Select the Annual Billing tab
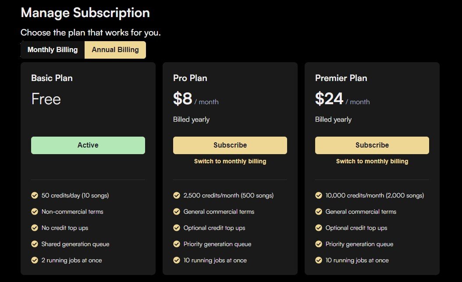The image size is (462, 282). point(115,50)
